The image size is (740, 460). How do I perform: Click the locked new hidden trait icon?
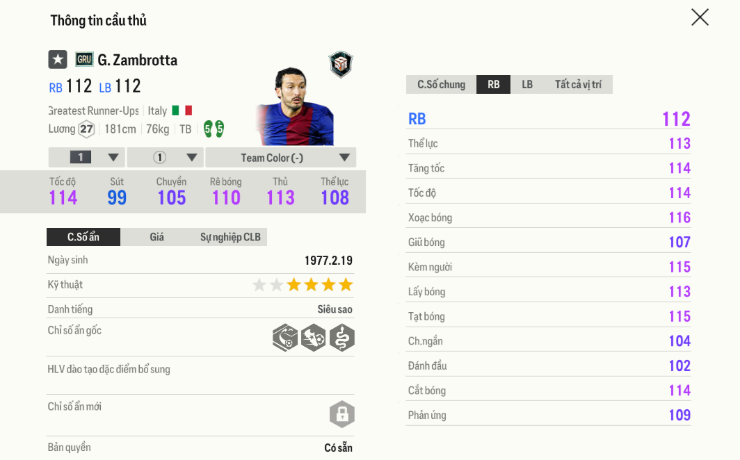point(342,414)
